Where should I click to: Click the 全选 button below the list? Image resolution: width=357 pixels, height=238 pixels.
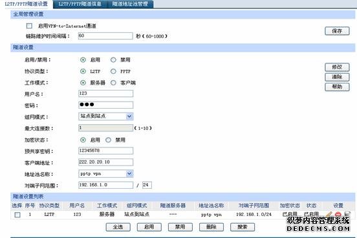click(118, 227)
